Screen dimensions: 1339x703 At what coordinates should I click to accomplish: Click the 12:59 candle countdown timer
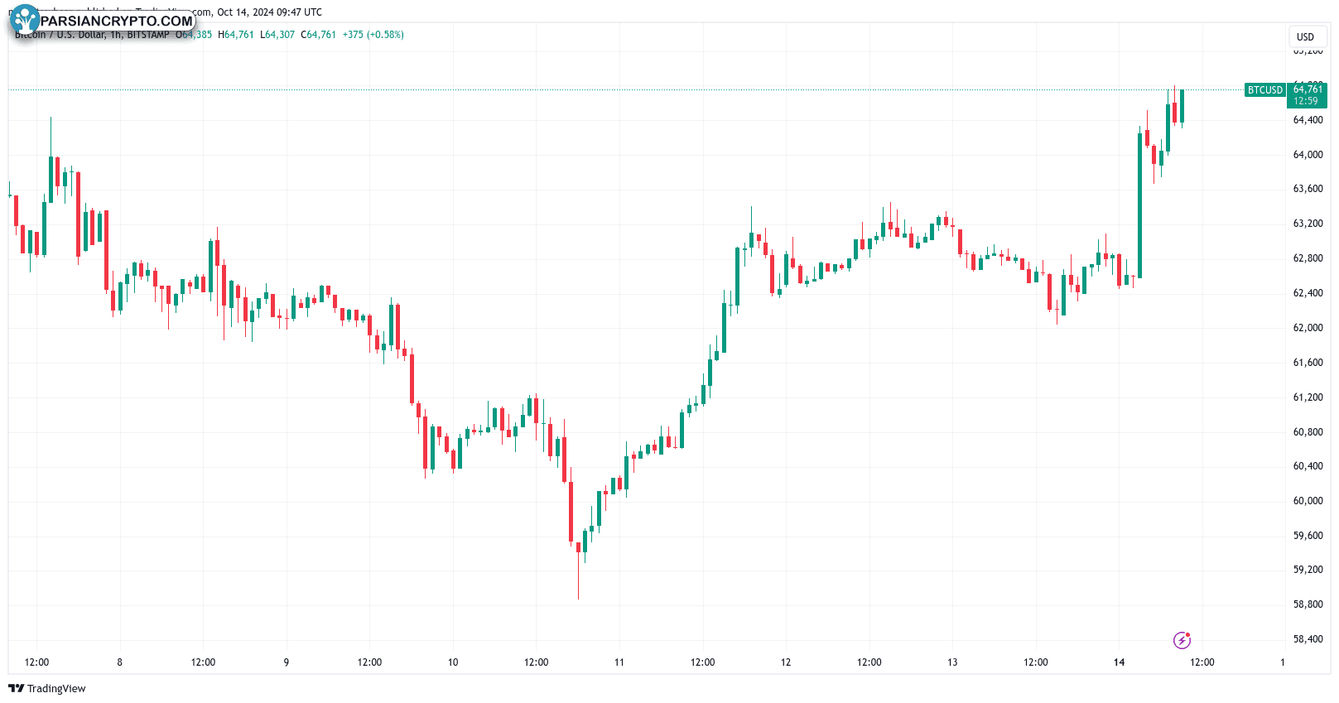(x=1306, y=101)
